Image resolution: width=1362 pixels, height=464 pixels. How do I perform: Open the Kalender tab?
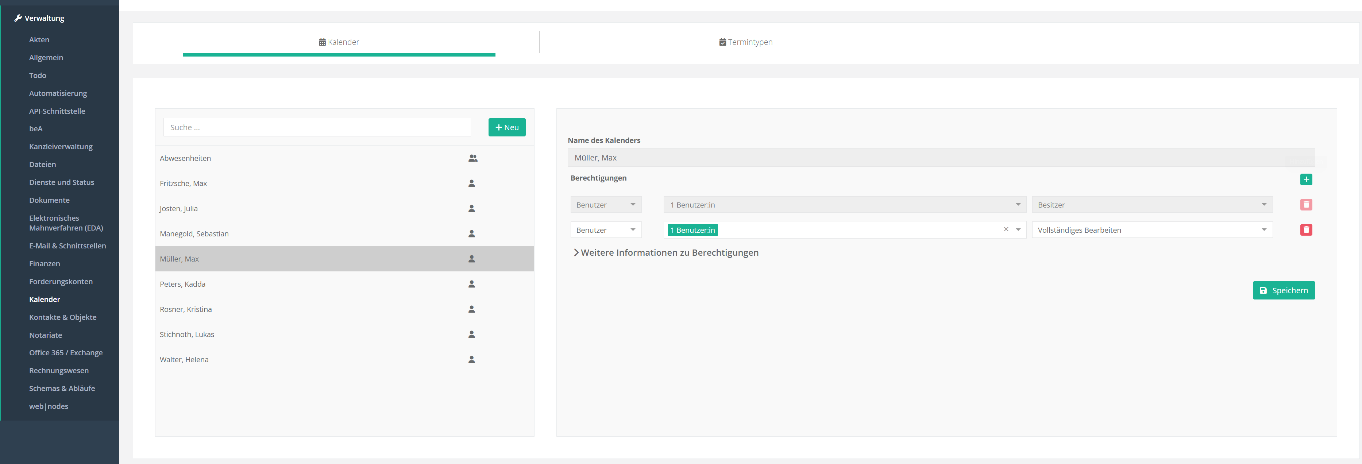pyautogui.click(x=339, y=42)
